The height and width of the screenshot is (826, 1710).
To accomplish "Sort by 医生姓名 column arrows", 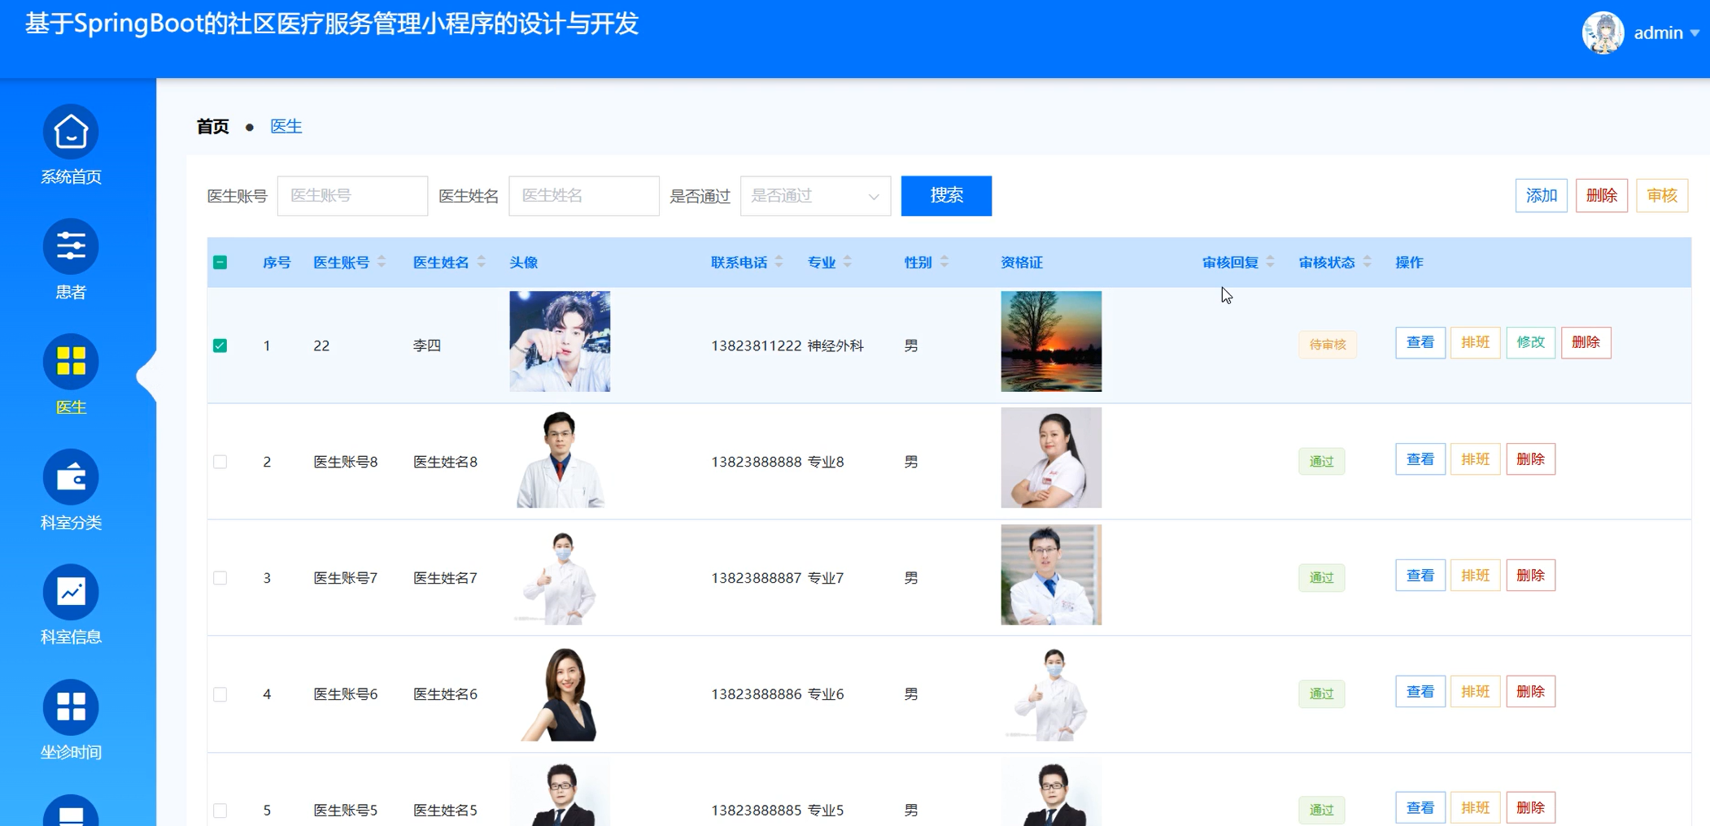I will click(x=482, y=262).
